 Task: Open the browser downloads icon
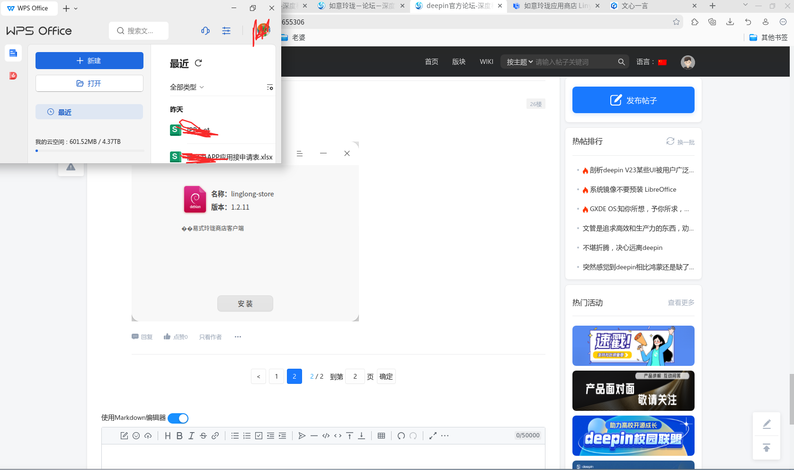coord(730,22)
